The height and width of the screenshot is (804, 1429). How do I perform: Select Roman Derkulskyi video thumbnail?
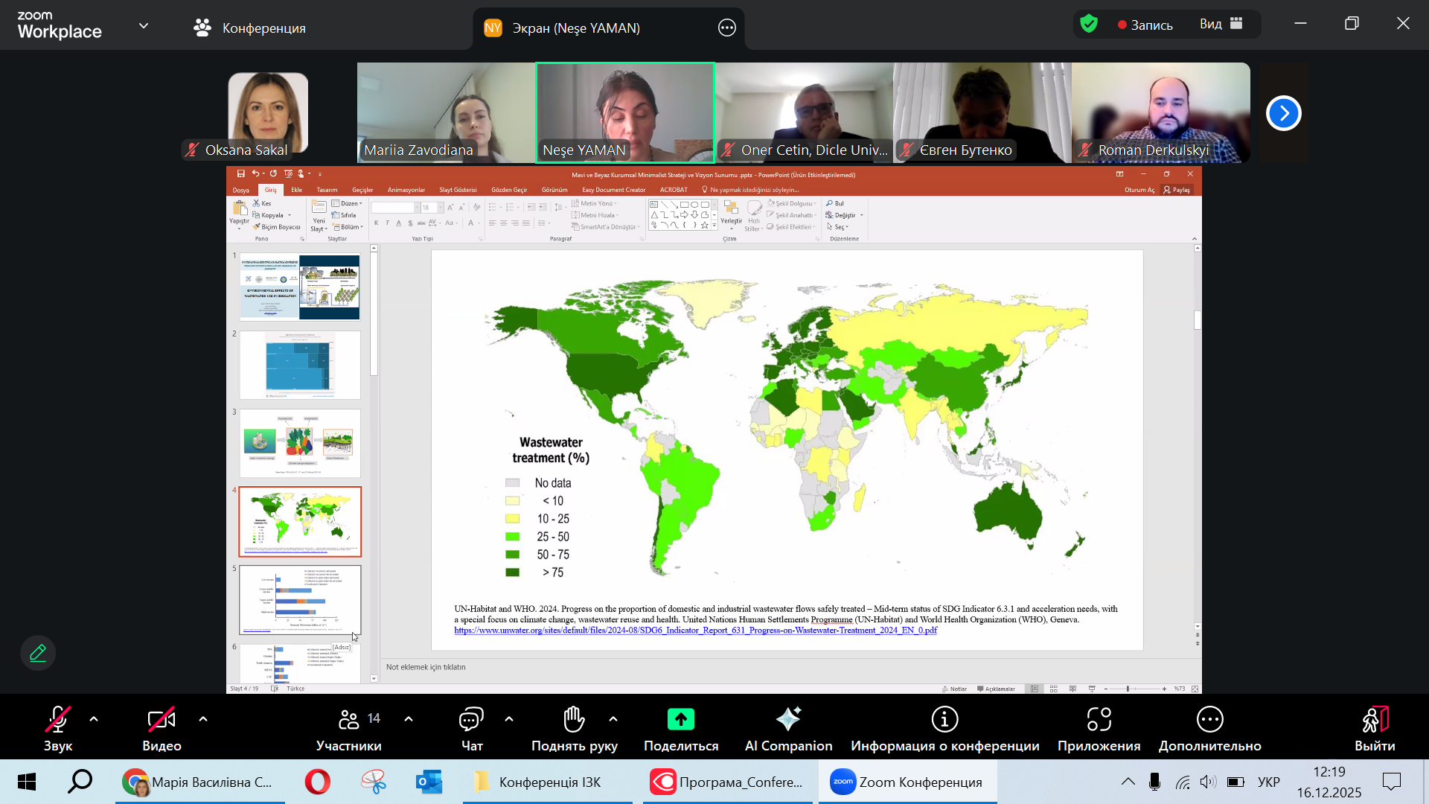click(x=1160, y=112)
